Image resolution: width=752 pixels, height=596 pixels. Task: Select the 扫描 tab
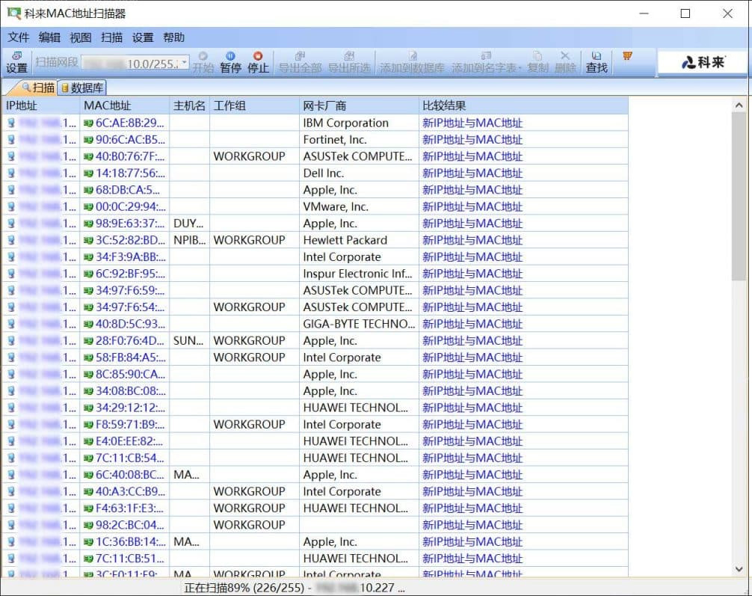tap(37, 87)
